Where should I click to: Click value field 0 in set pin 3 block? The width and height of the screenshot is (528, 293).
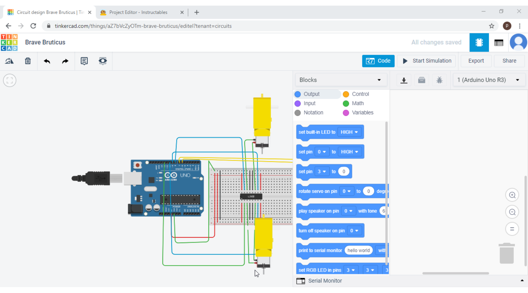[x=344, y=171]
